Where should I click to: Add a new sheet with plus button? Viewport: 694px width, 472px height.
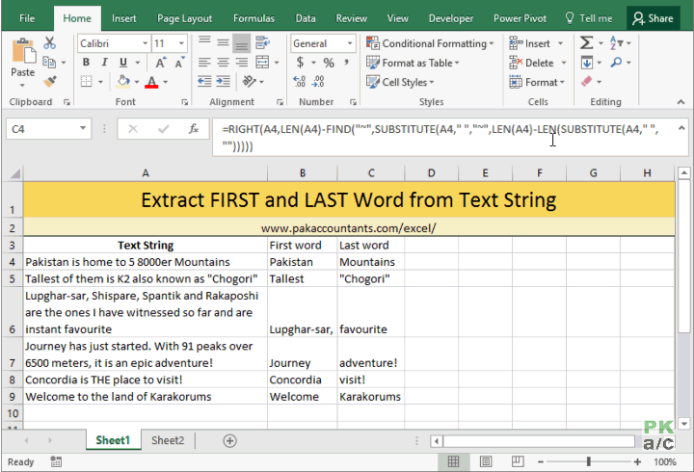click(229, 440)
